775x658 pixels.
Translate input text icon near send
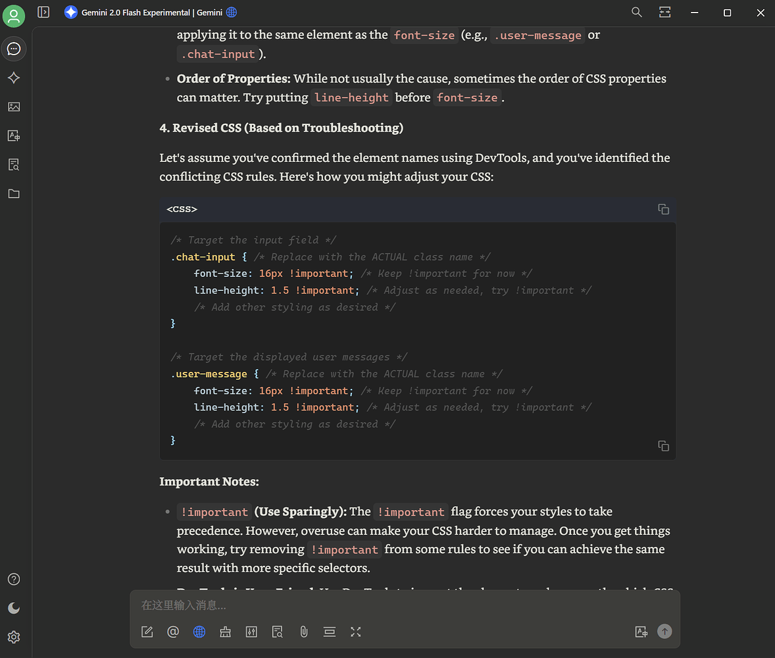[x=641, y=632]
